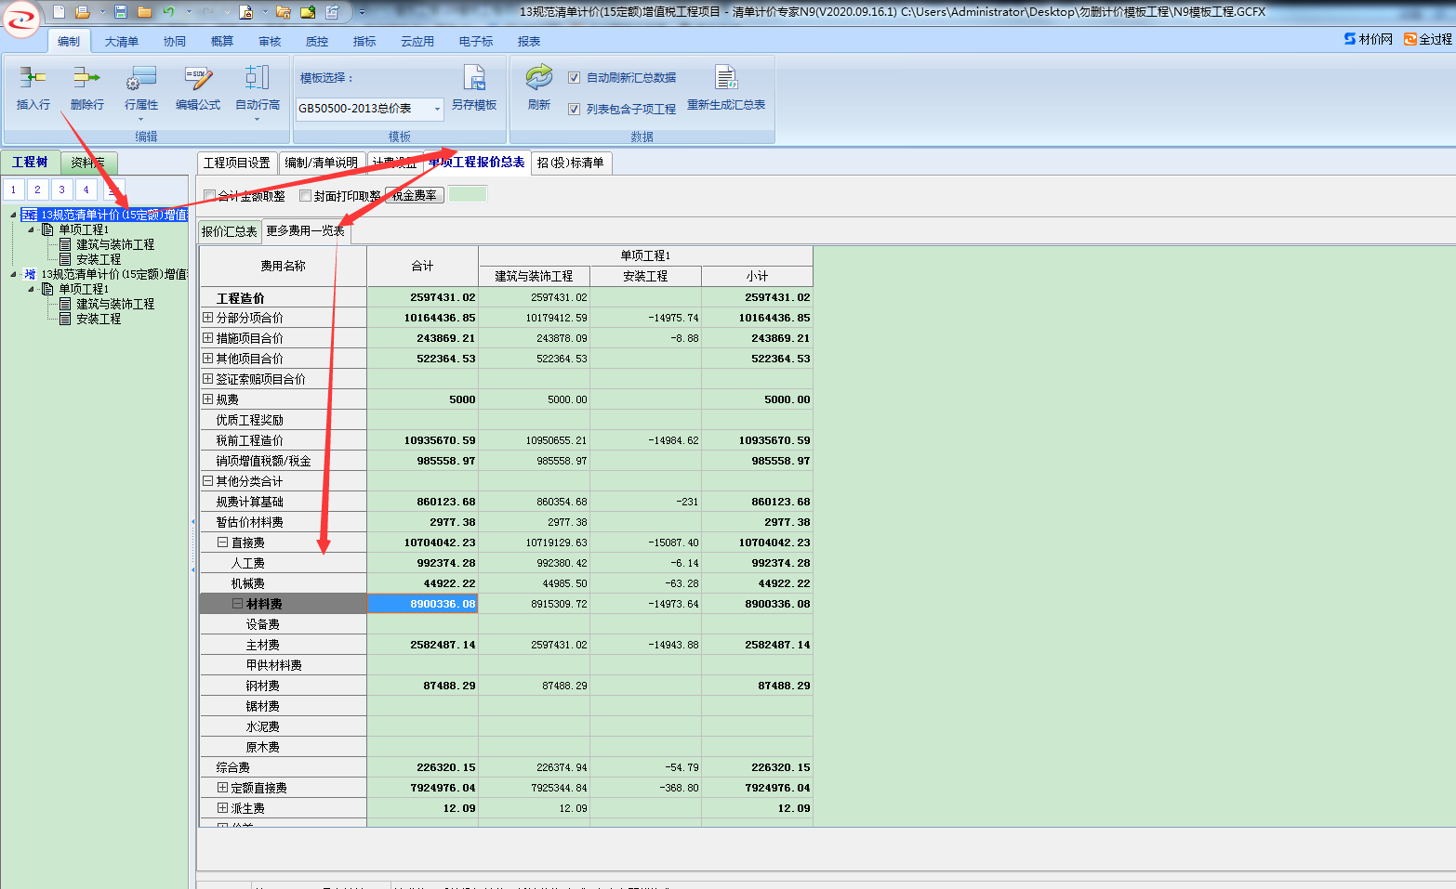Screen dimensions: 1456x889
Task: Open dropdown arrow beside document-lock icon
Action: [265, 12]
